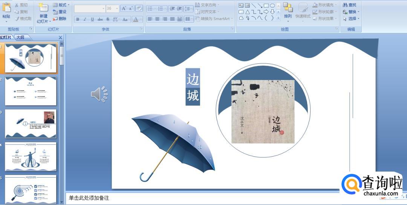Image resolution: width=407 pixels, height=205 pixels.
Task: Select the down block arrow shape
Action: (x=272, y=12)
